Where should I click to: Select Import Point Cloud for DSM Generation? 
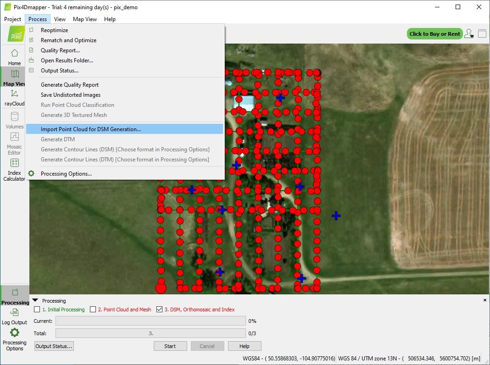click(124, 129)
